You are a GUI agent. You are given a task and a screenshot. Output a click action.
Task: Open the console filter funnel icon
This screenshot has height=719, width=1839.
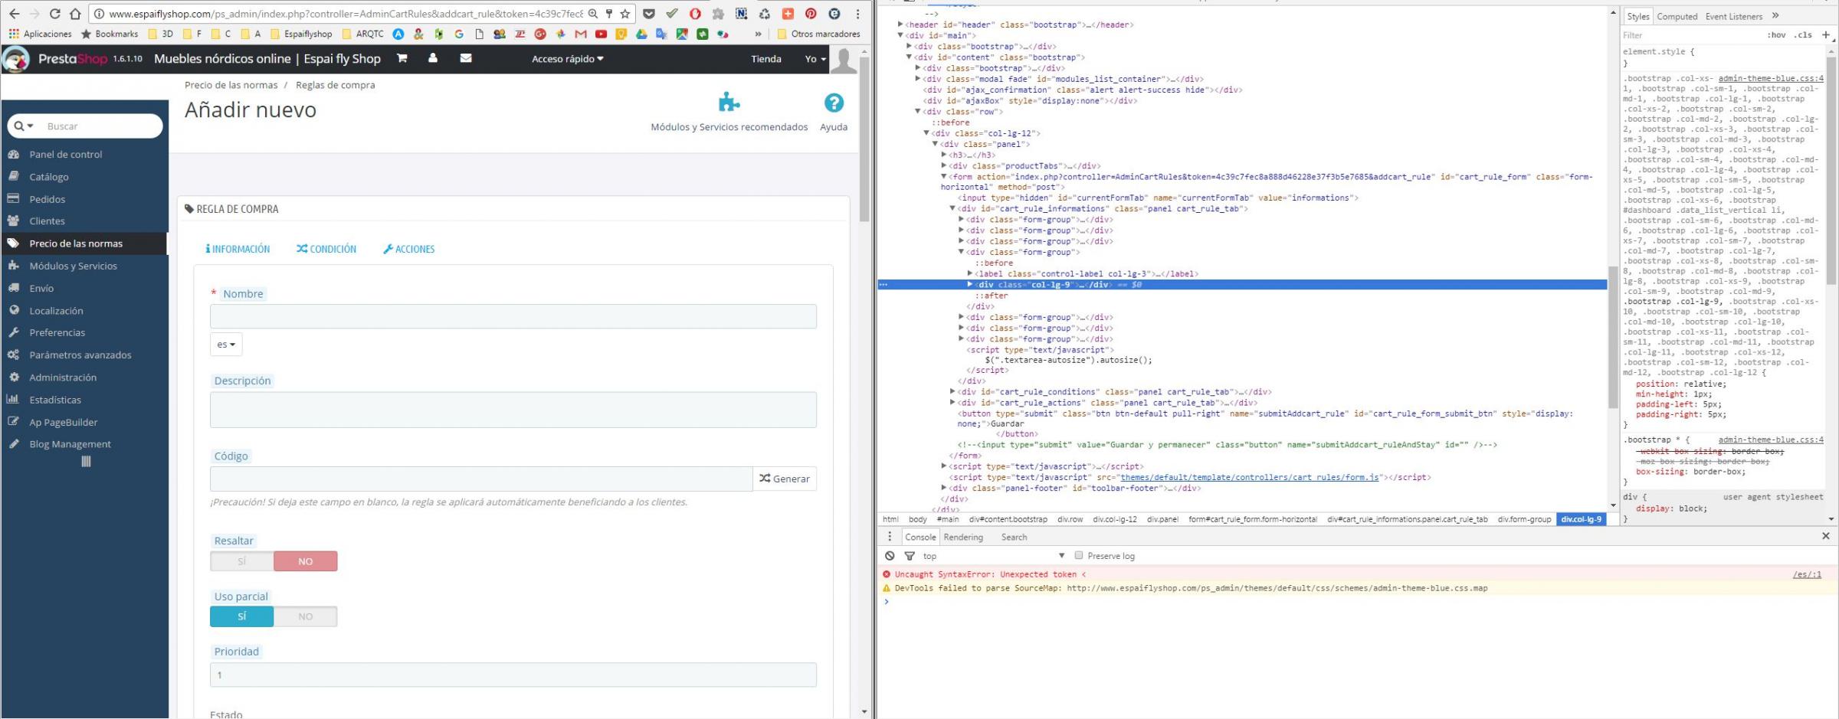[910, 556]
